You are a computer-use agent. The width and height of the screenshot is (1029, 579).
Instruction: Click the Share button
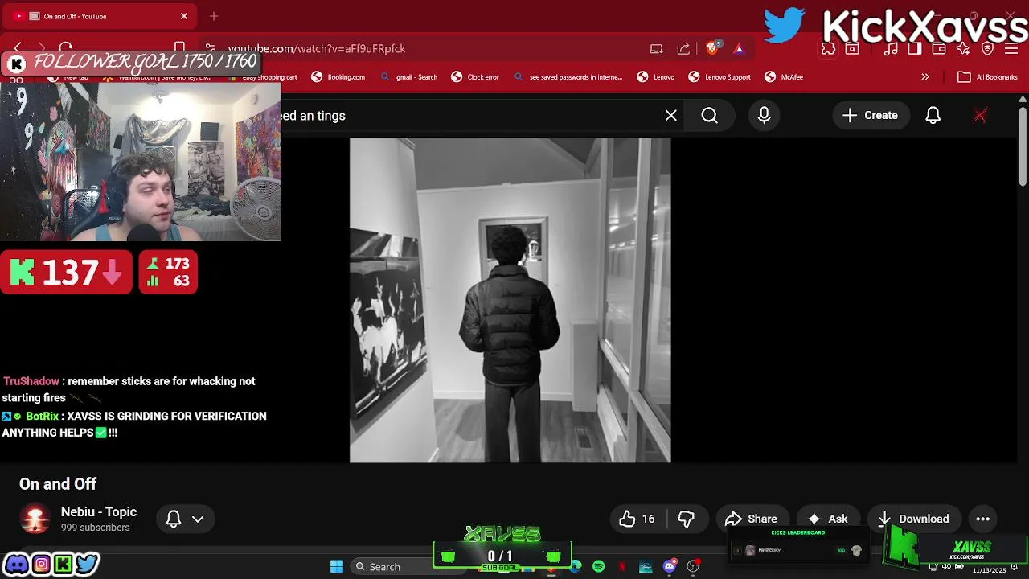point(751,519)
